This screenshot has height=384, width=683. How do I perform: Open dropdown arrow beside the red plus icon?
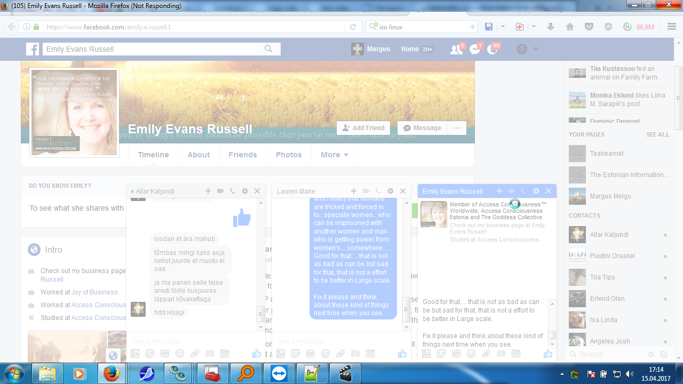tap(533, 27)
